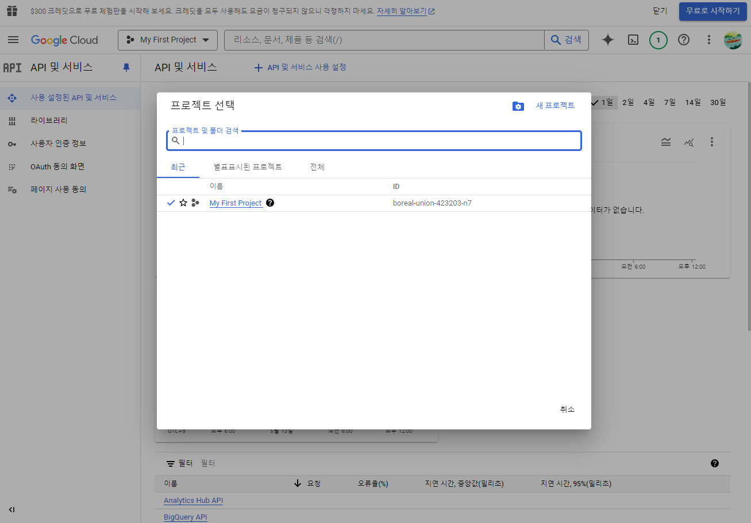
Task: Click API 및 서비스 사용 설정 button
Action: 300,67
